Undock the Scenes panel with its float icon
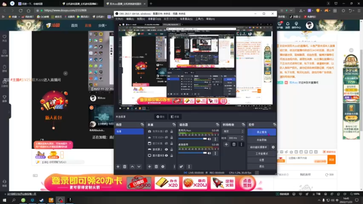 tap(142, 125)
